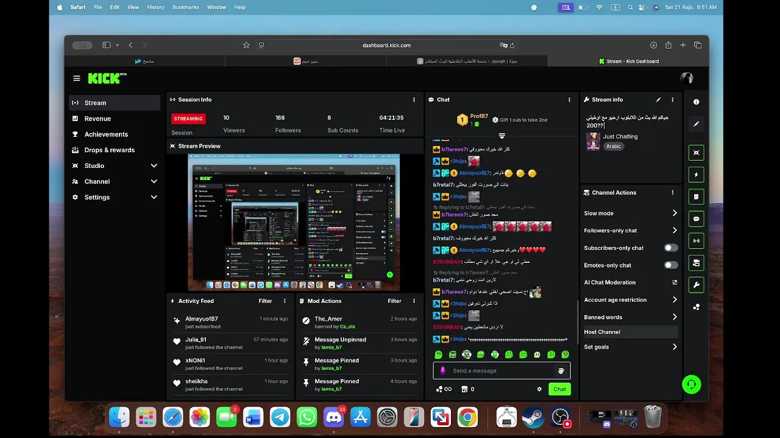This screenshot has height=438, width=780.
Task: Open Telegram from the Dock
Action: [280, 417]
